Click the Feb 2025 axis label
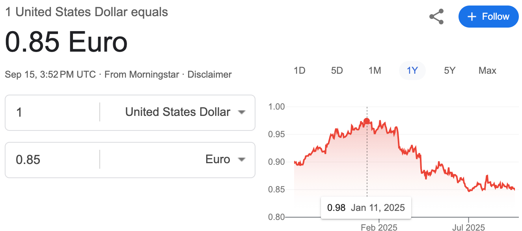The width and height of the screenshot is (522, 231). click(379, 227)
